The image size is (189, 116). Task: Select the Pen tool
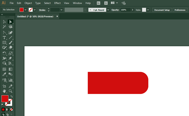(10, 33)
